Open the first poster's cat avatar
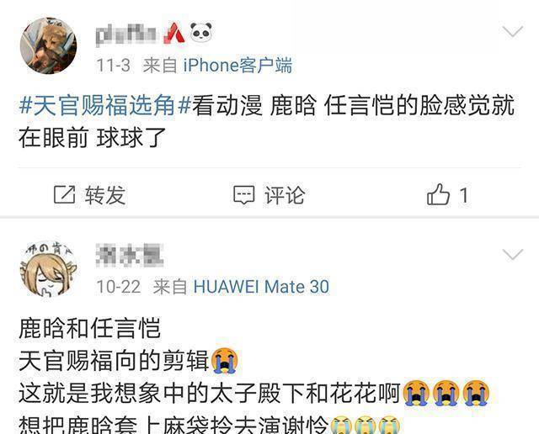The image size is (539, 434). 49,45
